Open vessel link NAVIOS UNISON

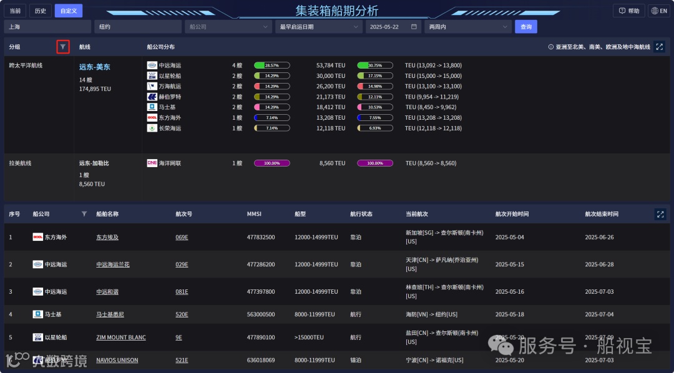[x=117, y=360]
